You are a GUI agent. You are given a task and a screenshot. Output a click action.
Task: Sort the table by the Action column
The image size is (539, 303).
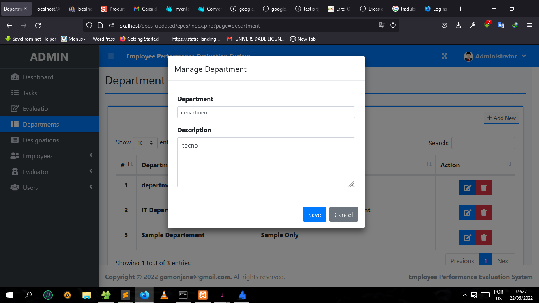click(x=475, y=165)
